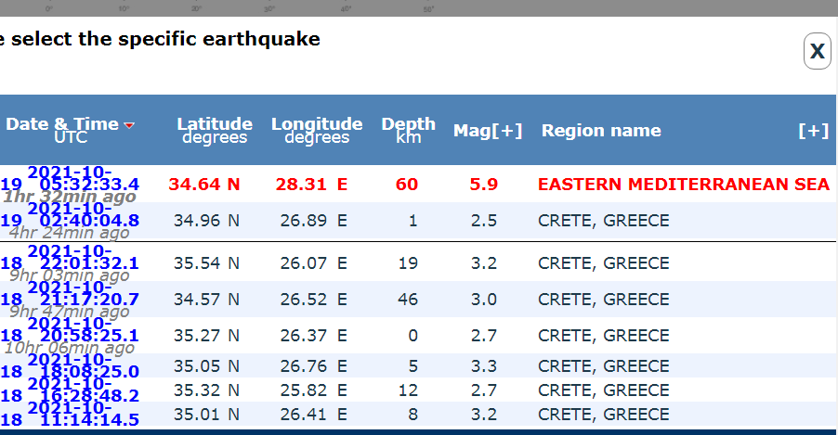Open the 2021-10-18 18:08:25.0 earthquake link
838x435 pixels.
click(x=83, y=371)
